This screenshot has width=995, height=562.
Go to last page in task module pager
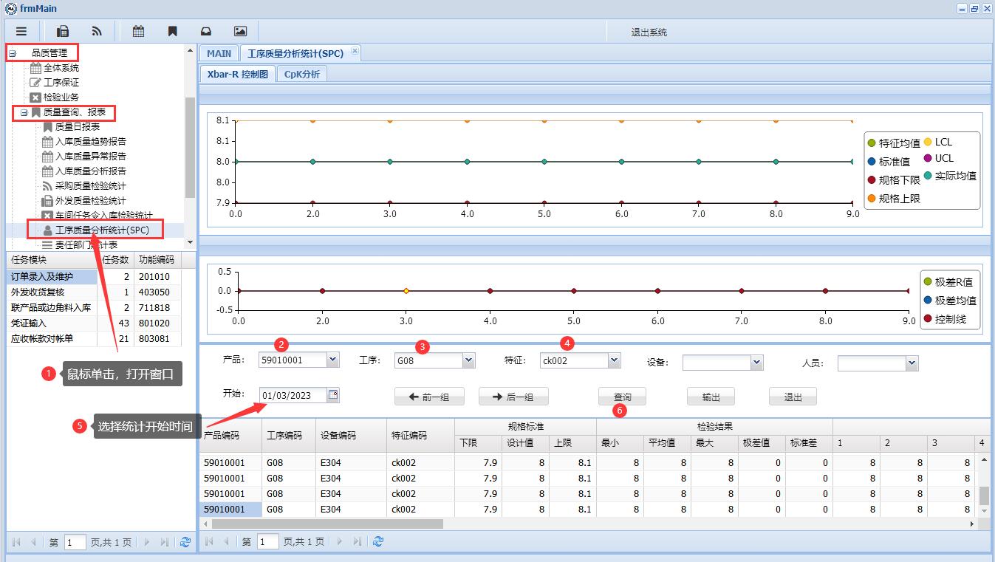point(165,542)
